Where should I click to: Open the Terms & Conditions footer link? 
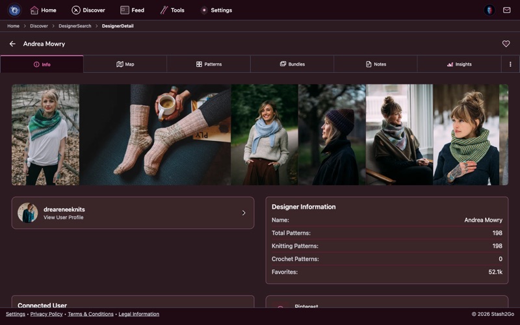[90, 314]
